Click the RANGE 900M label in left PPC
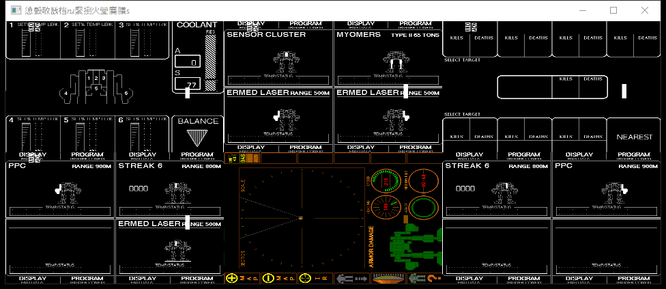The height and width of the screenshot is (289, 666). coord(92,166)
